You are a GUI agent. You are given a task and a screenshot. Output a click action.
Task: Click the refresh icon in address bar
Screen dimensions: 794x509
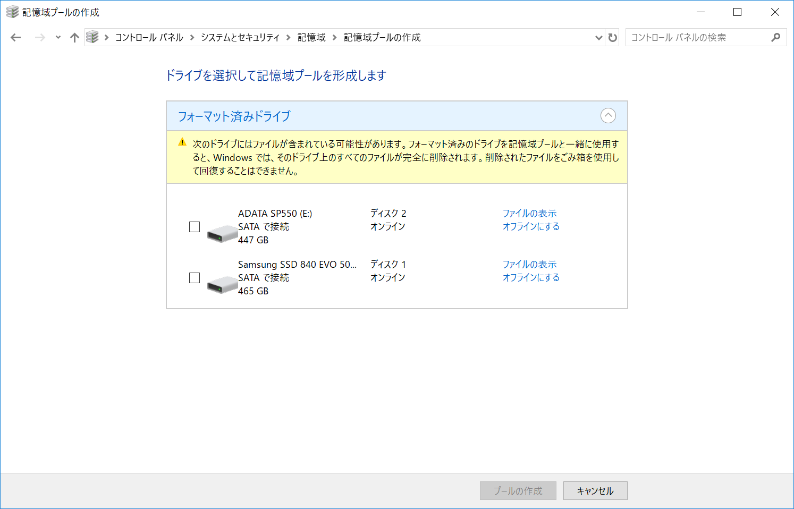[612, 37]
